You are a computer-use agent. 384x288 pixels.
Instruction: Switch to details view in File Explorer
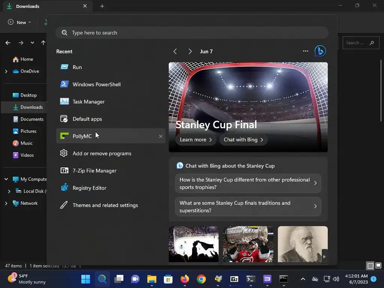pyautogui.click(x=370, y=265)
